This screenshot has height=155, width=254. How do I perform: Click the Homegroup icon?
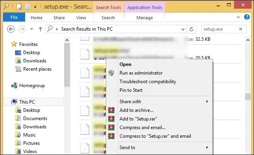click(14, 85)
